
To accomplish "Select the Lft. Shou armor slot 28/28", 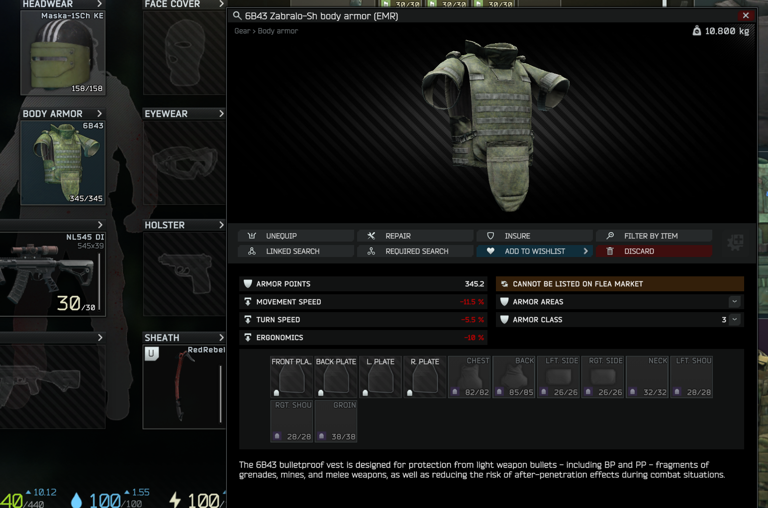I will pyautogui.click(x=691, y=377).
